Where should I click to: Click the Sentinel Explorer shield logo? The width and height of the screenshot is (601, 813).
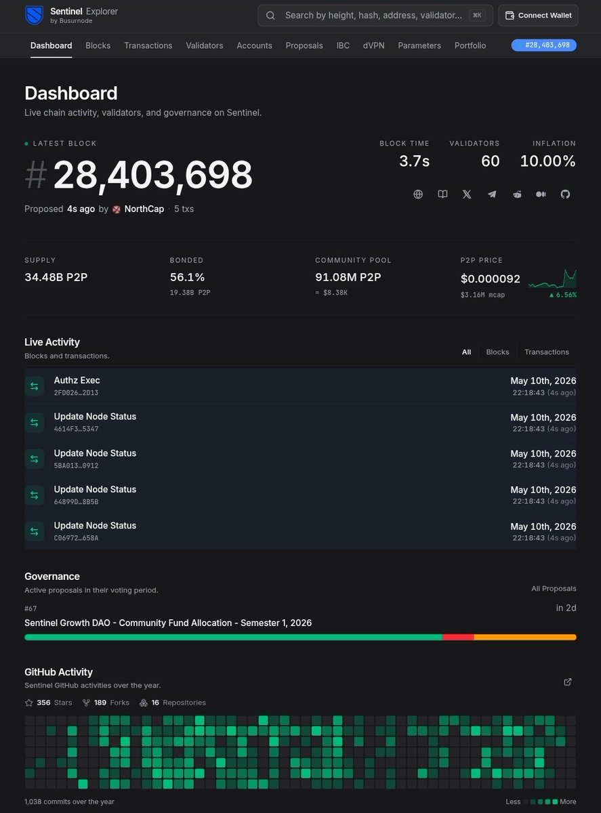pyautogui.click(x=34, y=15)
